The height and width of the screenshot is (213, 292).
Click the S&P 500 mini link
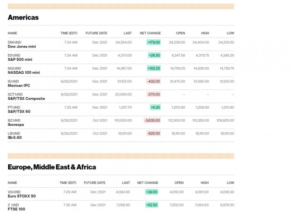20,59
